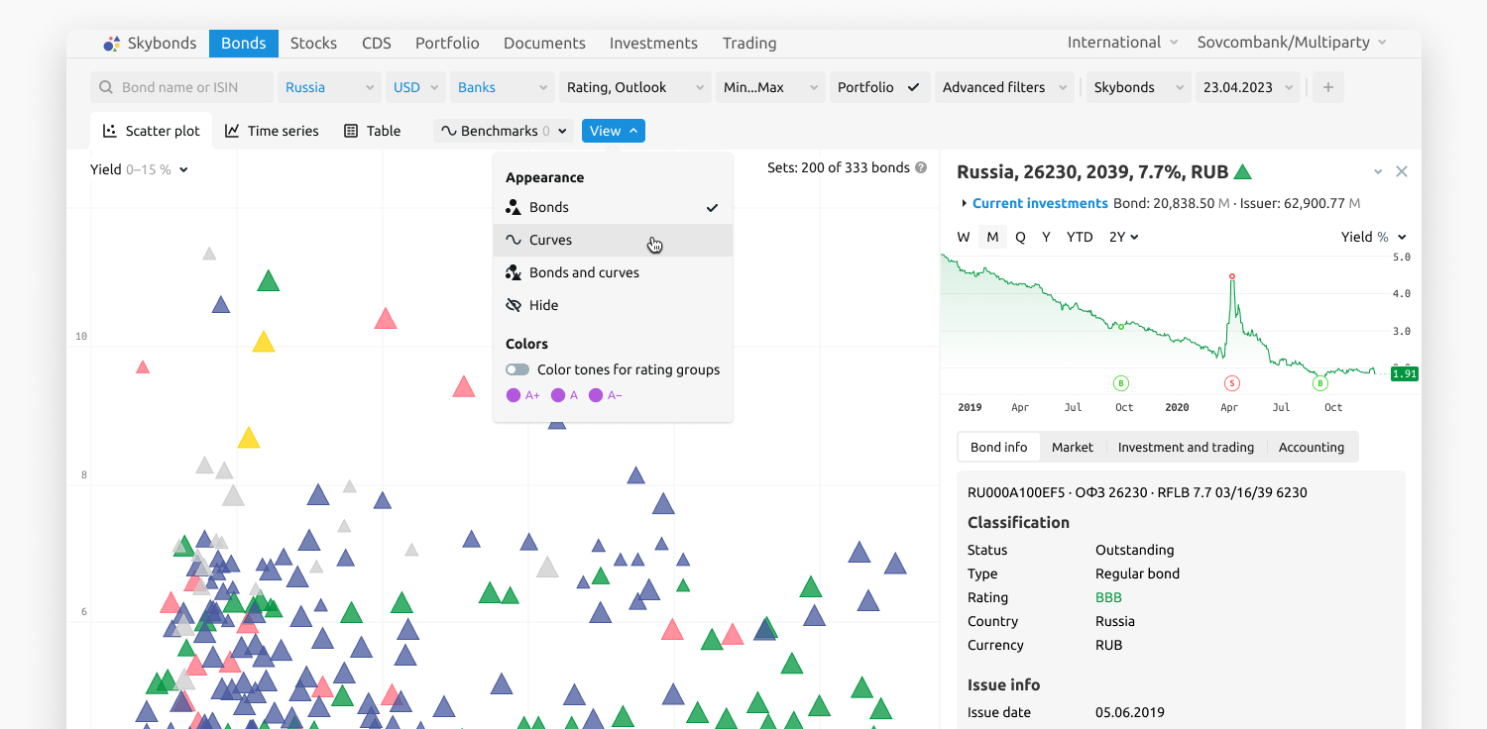Screen dimensions: 1487x729
Task: Click the top green triangle bond marker
Action: 268,280
